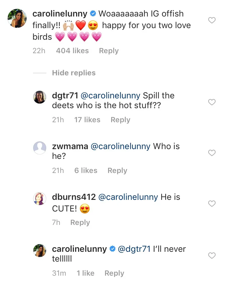Toggle like on zwmama's comment
Image resolution: width=229 pixels, height=290 pixels.
212,153
